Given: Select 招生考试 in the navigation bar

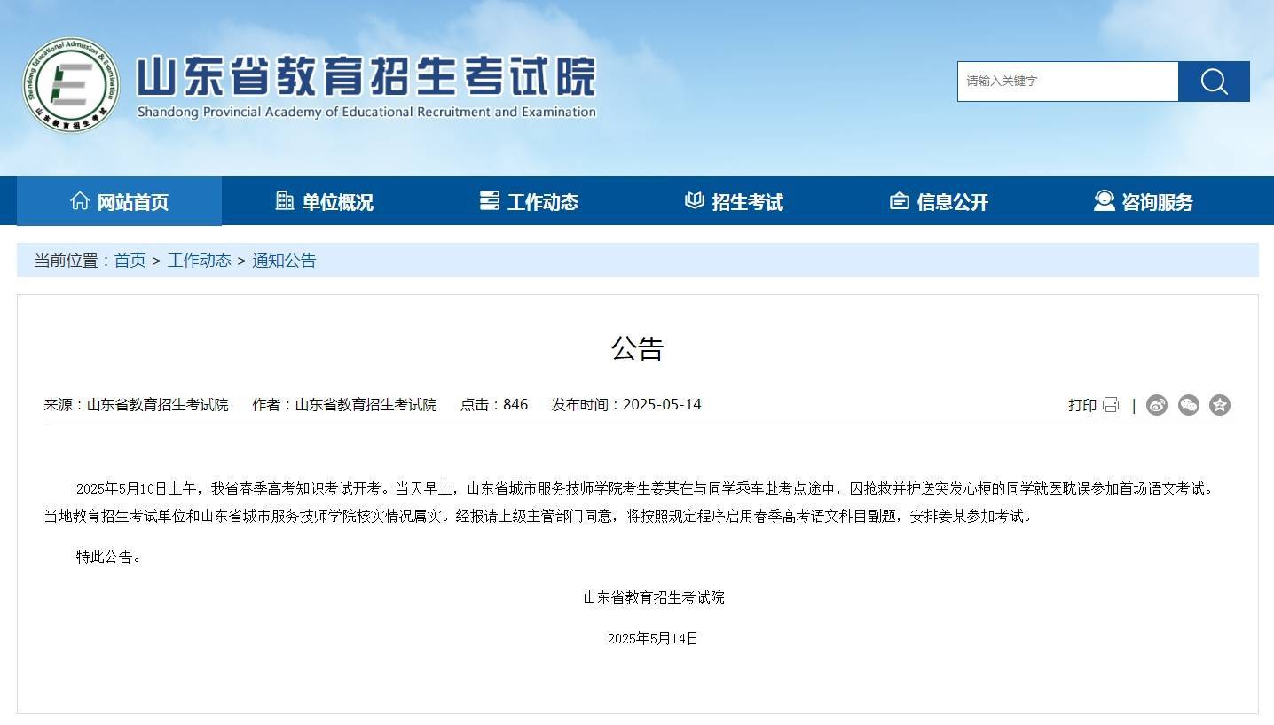Looking at the screenshot, I should [x=734, y=202].
